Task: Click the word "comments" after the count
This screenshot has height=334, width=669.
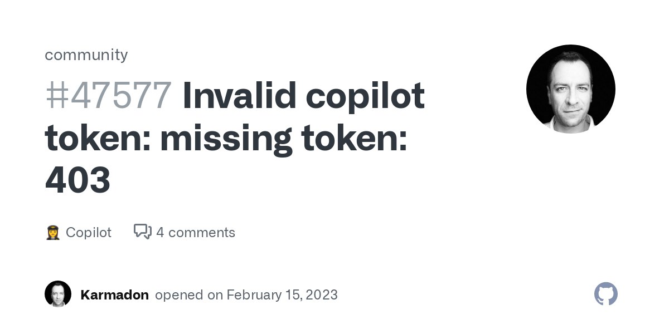Action: 202,233
